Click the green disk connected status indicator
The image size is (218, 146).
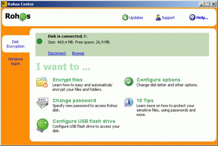coord(39,41)
